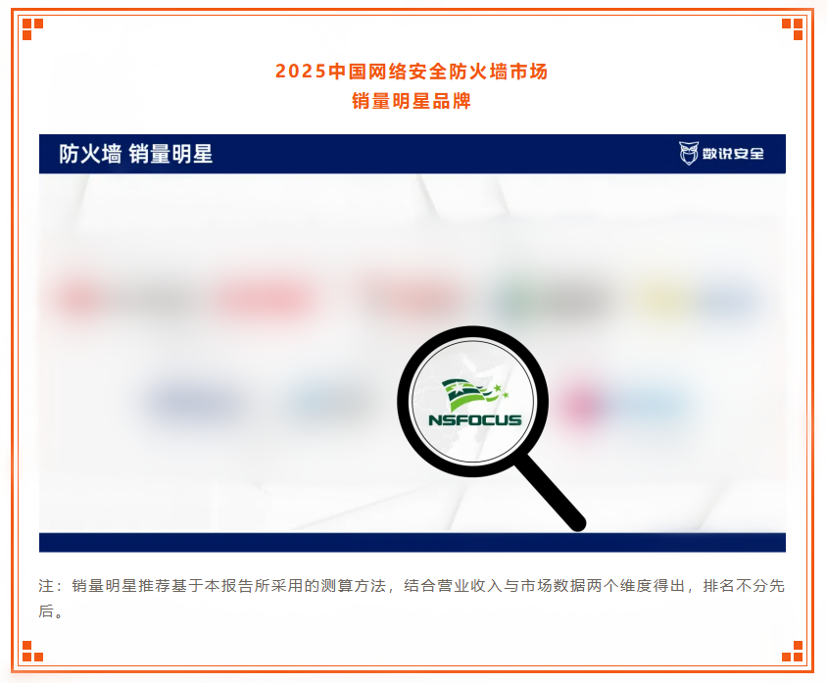Click the NSFOCUS logo inside magnifier
The height and width of the screenshot is (683, 827).
[474, 403]
